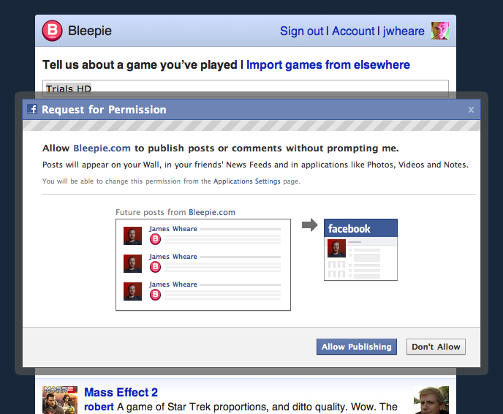Click Import games from elsewhere link
The width and height of the screenshot is (503, 414).
[328, 65]
